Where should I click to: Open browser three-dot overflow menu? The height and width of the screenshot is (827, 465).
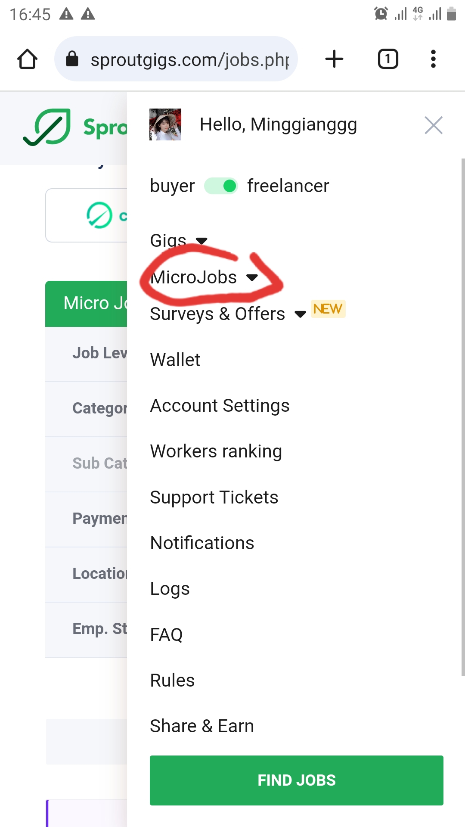tap(433, 59)
